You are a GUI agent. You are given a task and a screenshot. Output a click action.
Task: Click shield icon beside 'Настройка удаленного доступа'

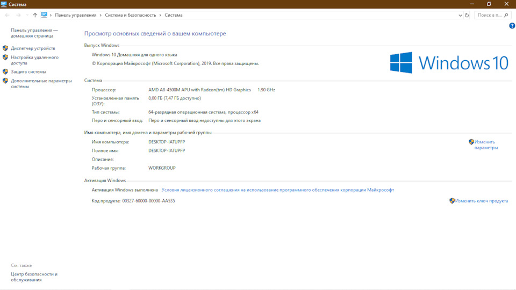(5, 57)
